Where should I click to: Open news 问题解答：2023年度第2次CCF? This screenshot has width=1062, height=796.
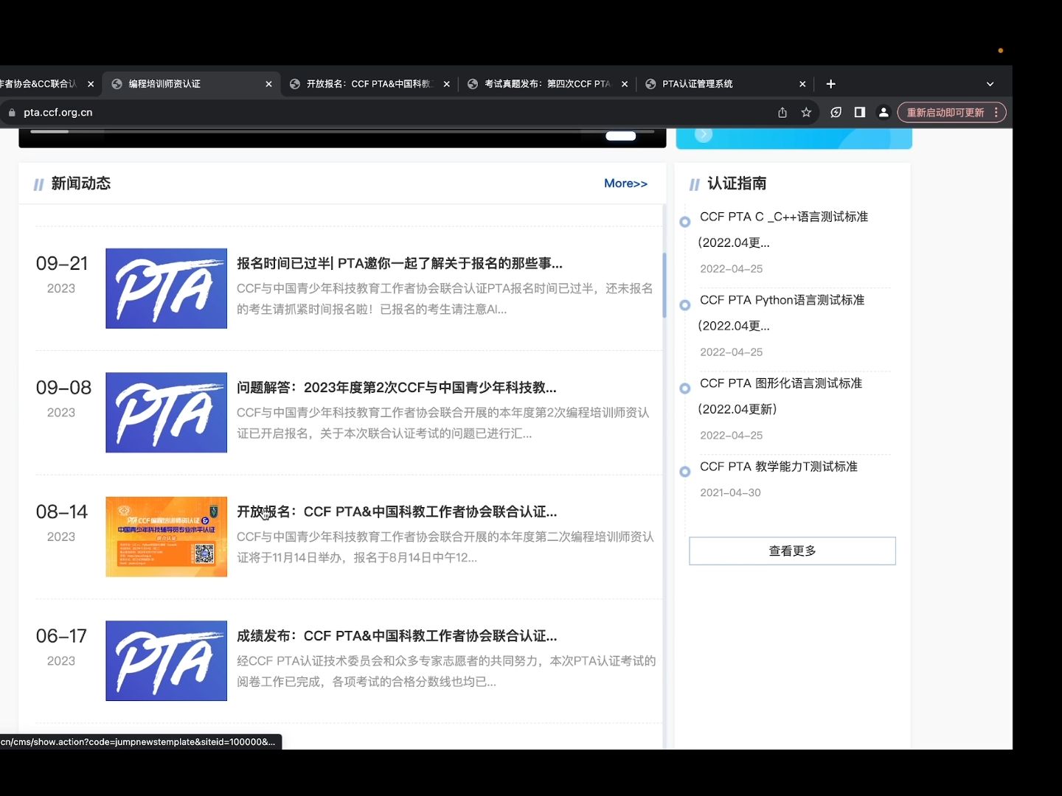click(x=397, y=388)
